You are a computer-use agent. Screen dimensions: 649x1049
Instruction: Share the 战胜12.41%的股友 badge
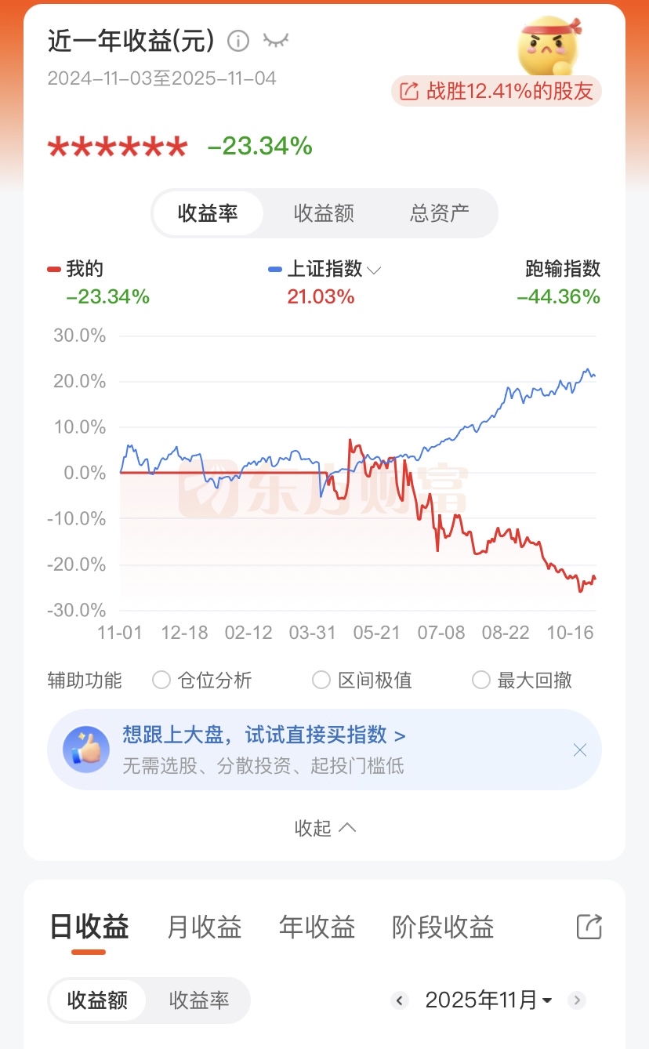[497, 91]
